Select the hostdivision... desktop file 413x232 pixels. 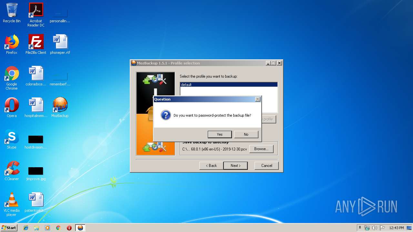tap(36, 142)
